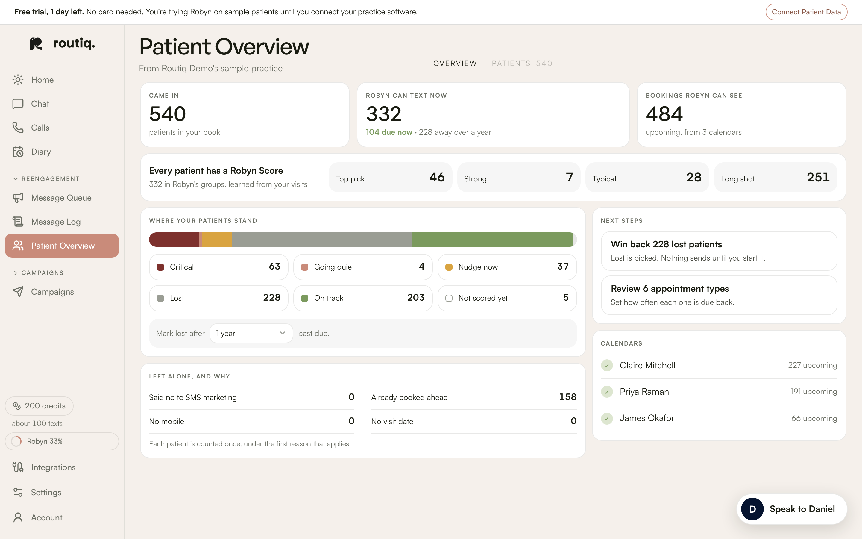Click the green check beside Claire Mitchell
The width and height of the screenshot is (862, 539).
pos(607,365)
